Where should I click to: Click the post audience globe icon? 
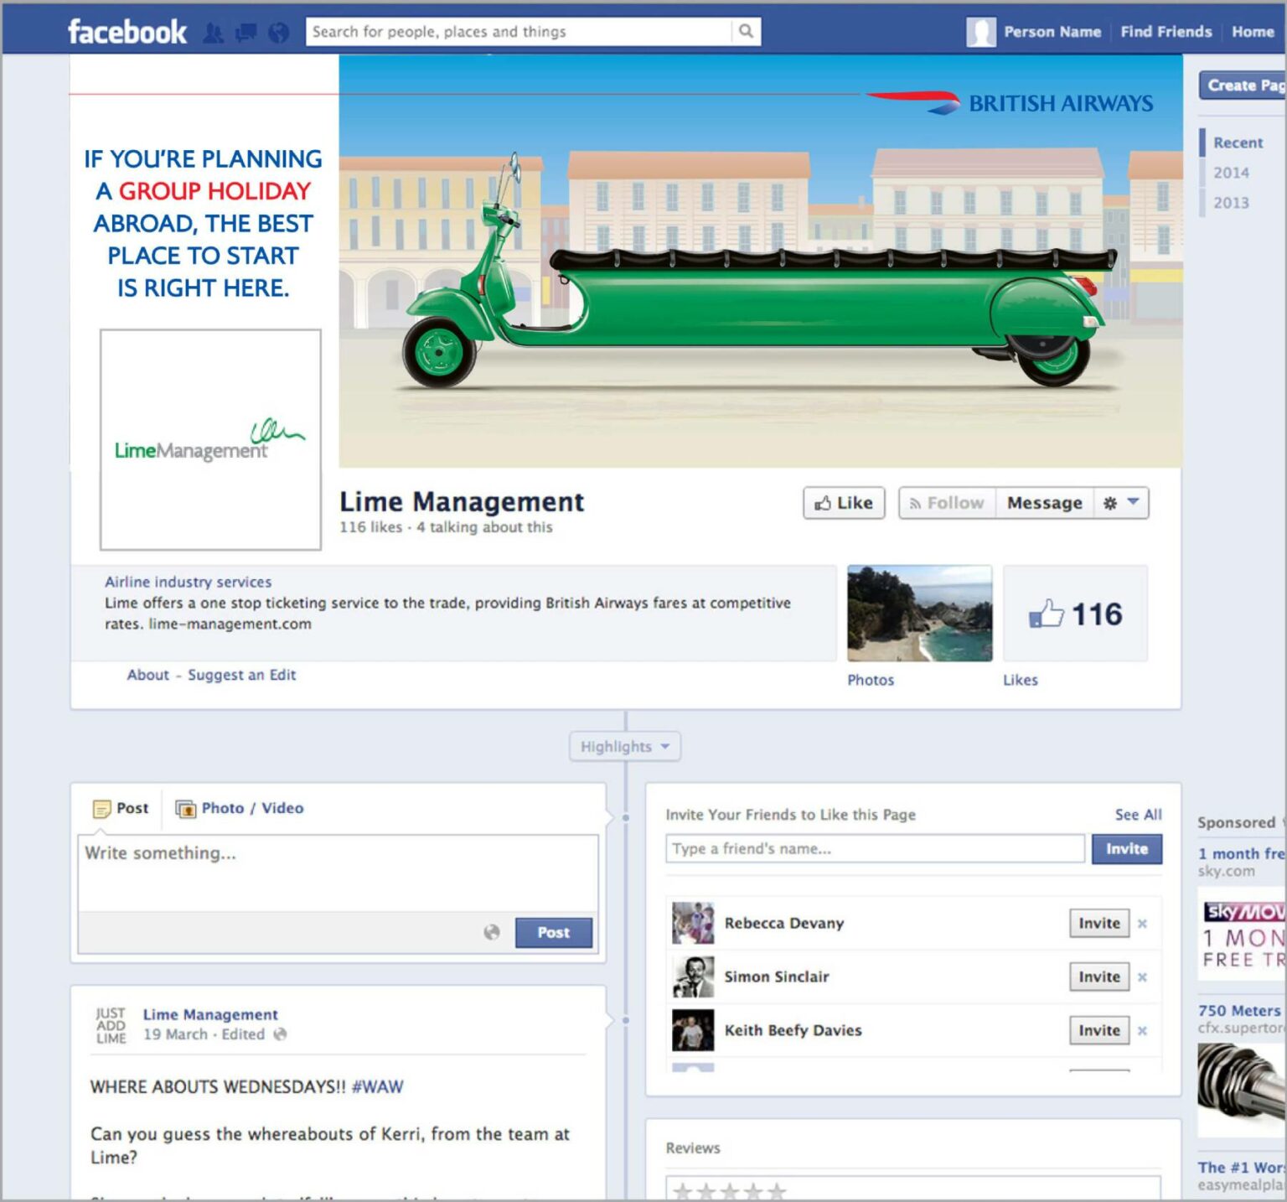(492, 932)
